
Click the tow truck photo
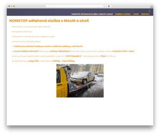pos(80,80)
